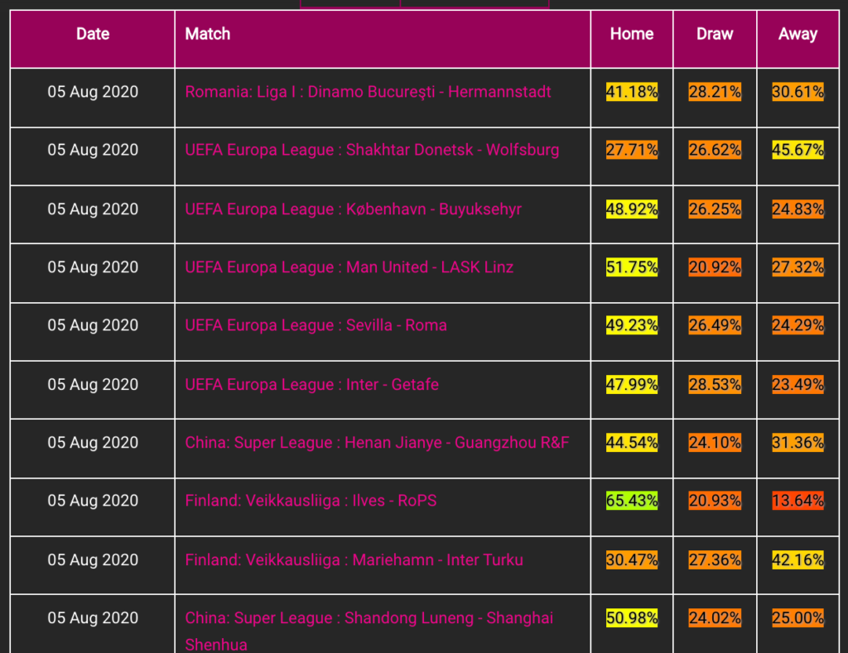Select draw value 28.21%
This screenshot has width=848, height=653.
click(715, 92)
